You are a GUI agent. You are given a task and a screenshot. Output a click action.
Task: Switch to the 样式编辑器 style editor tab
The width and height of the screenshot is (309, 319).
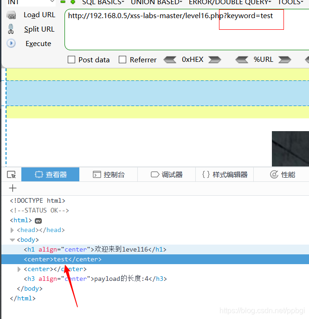click(225, 174)
